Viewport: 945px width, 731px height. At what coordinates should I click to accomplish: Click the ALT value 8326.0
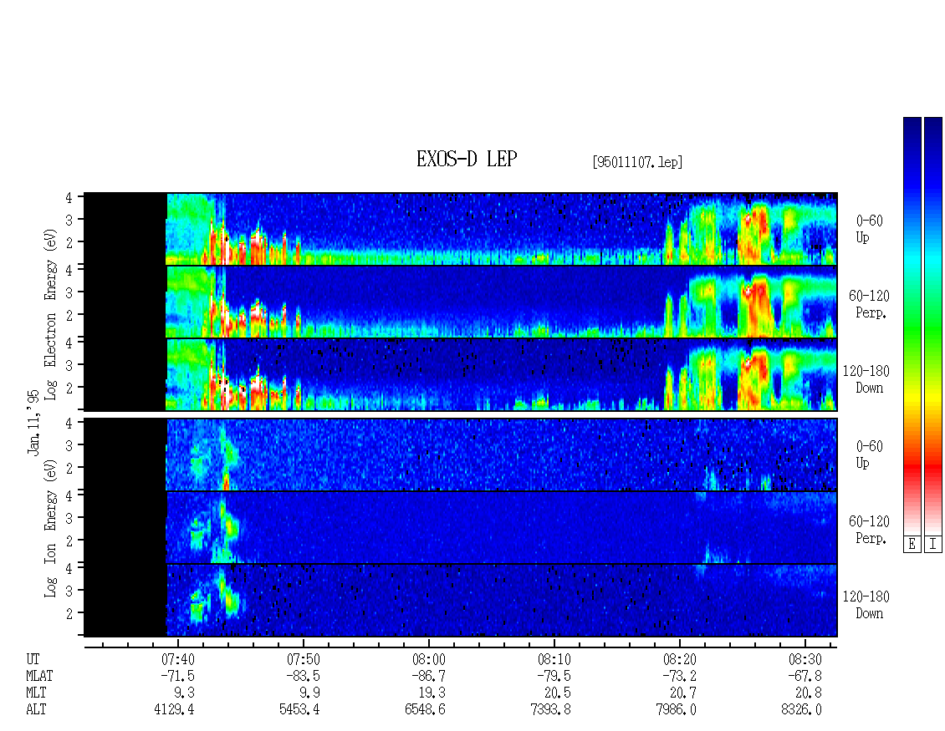(x=801, y=710)
